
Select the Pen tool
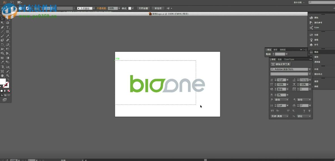(2, 27)
